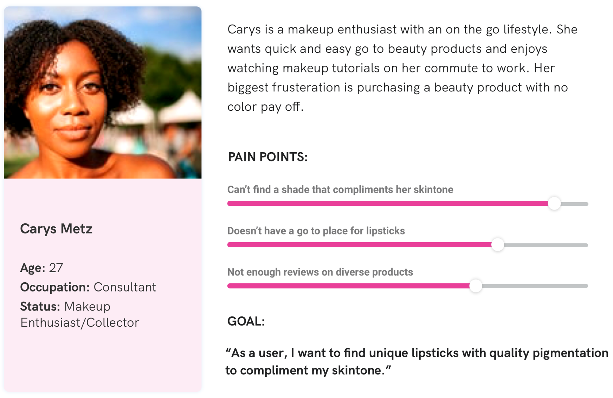Click the go-to place for lipsticks slider handle
Screen dimensions: 613x398
(x=497, y=244)
